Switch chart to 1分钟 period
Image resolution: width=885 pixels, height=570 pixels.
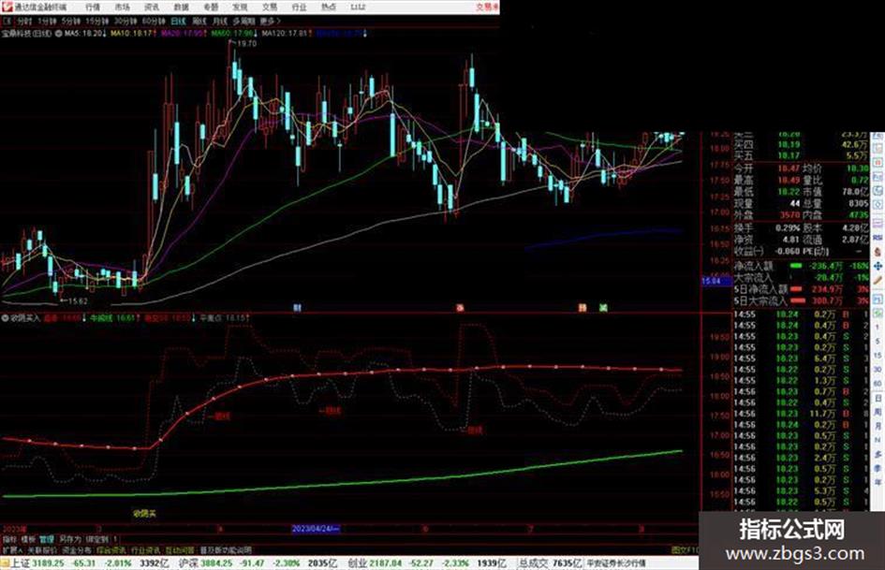click(x=47, y=21)
